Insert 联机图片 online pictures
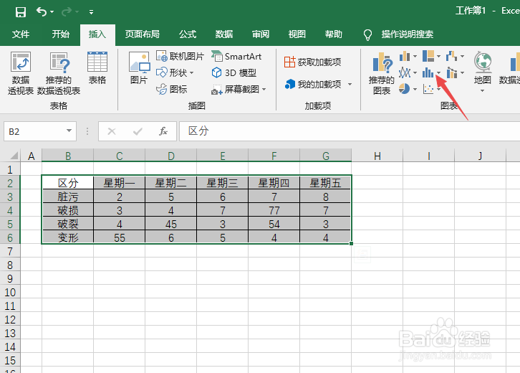Screen dimensions: 520x373 [180, 57]
